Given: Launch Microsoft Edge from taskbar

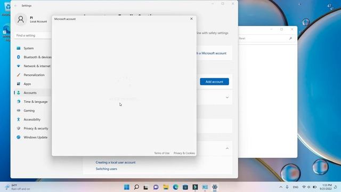Looking at the screenshot, I should point(175,187).
